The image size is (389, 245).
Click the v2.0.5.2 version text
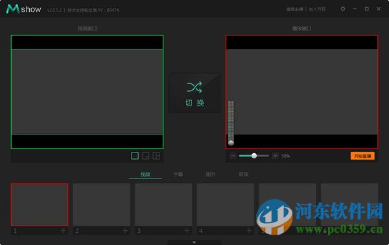[x=54, y=10]
